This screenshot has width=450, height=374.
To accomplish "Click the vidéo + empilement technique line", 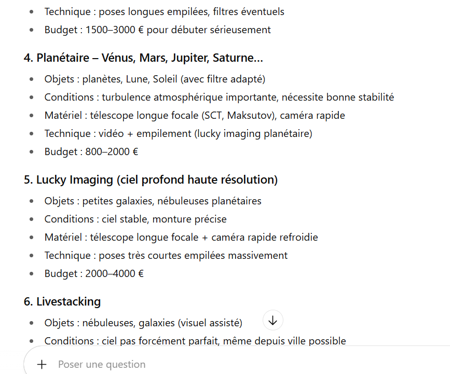I will pos(178,133).
